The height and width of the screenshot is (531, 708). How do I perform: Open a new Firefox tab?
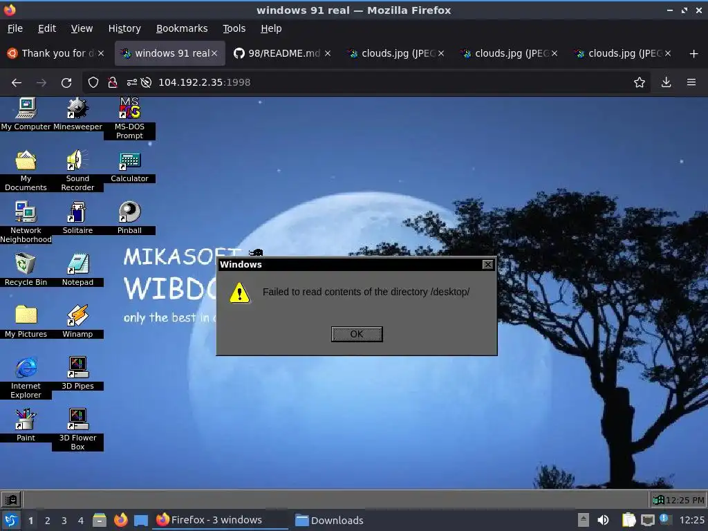point(693,54)
